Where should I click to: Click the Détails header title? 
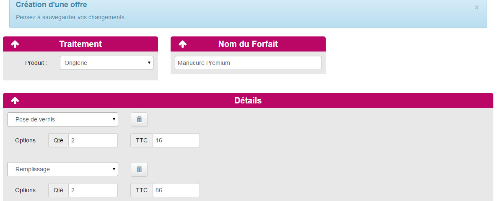(x=248, y=100)
